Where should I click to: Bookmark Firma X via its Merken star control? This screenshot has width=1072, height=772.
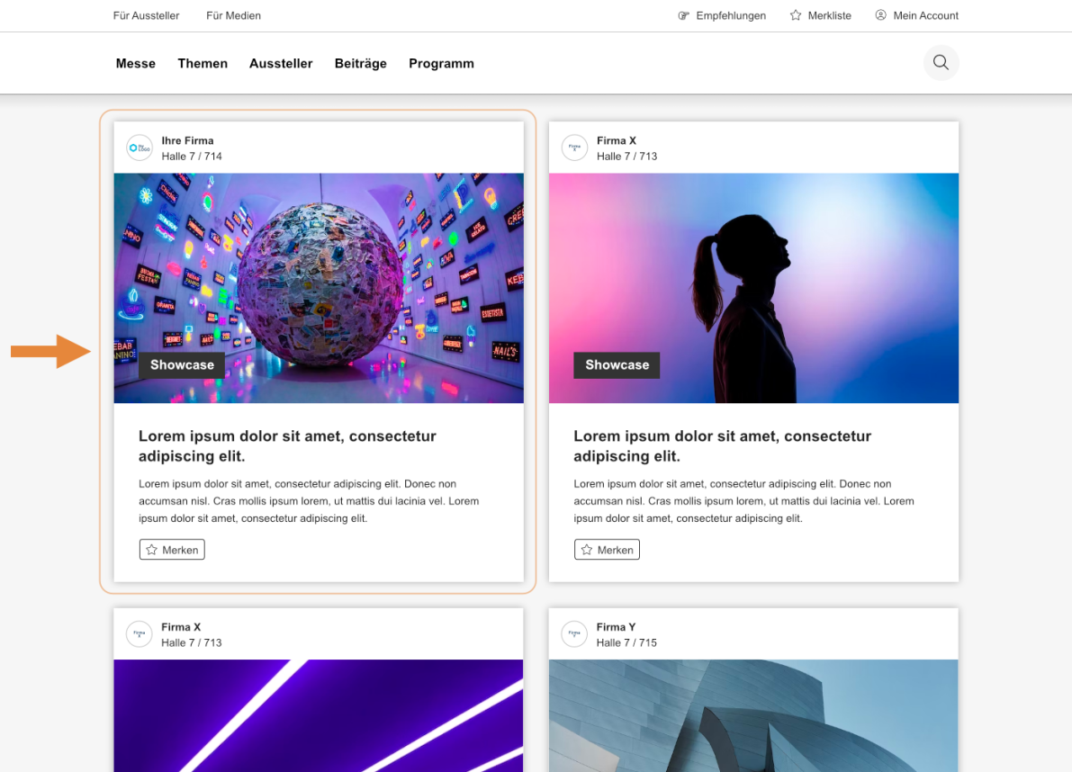pyautogui.click(x=586, y=549)
